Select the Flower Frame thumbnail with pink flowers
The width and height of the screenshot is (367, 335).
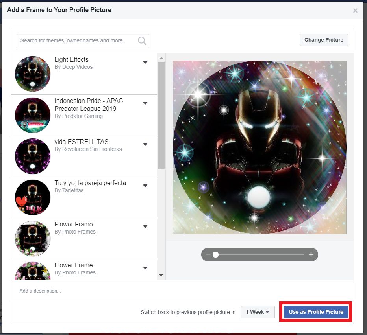click(33, 271)
